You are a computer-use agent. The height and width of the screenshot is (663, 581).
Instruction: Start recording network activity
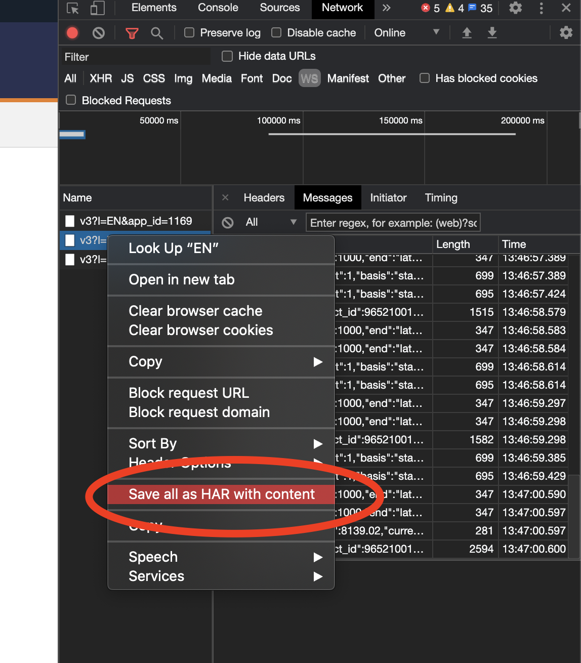point(72,32)
